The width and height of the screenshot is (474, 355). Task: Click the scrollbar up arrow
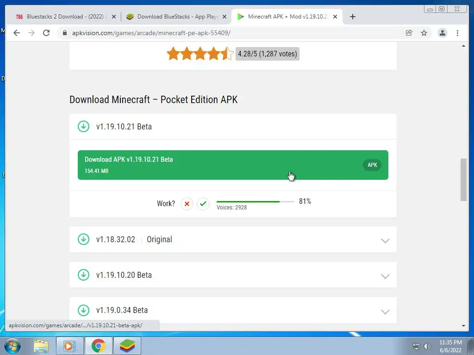pyautogui.click(x=463, y=46)
